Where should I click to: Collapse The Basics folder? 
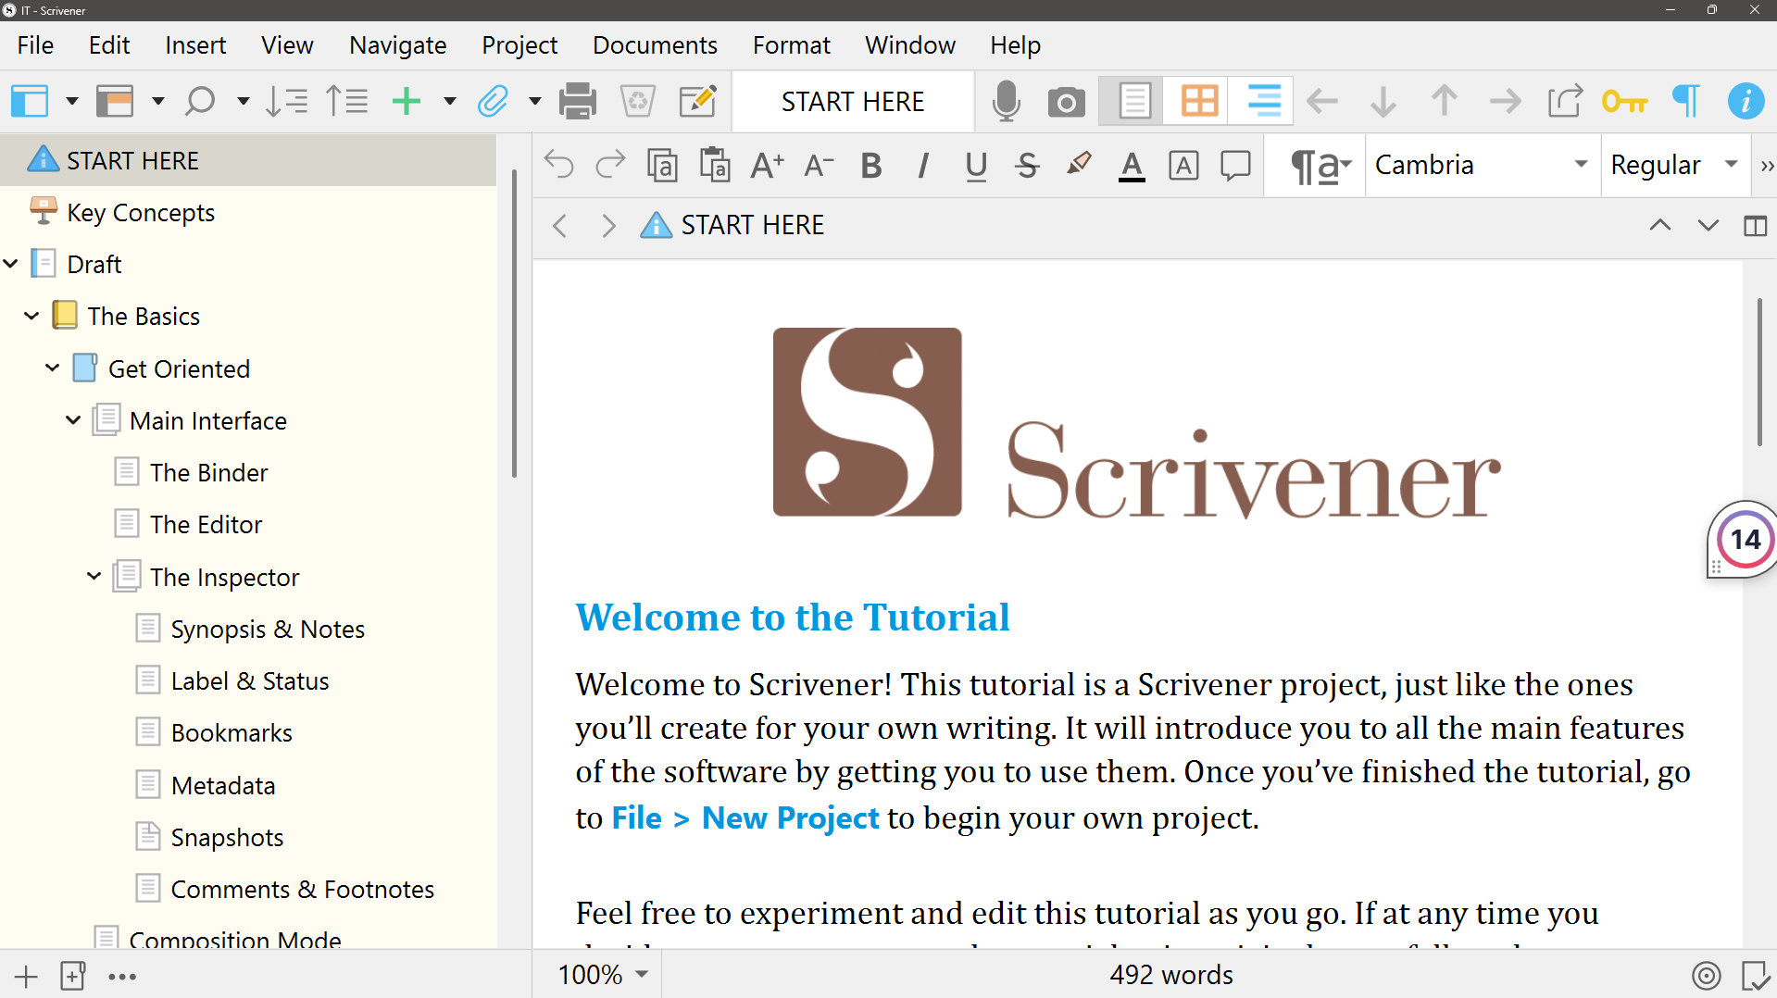click(31, 316)
